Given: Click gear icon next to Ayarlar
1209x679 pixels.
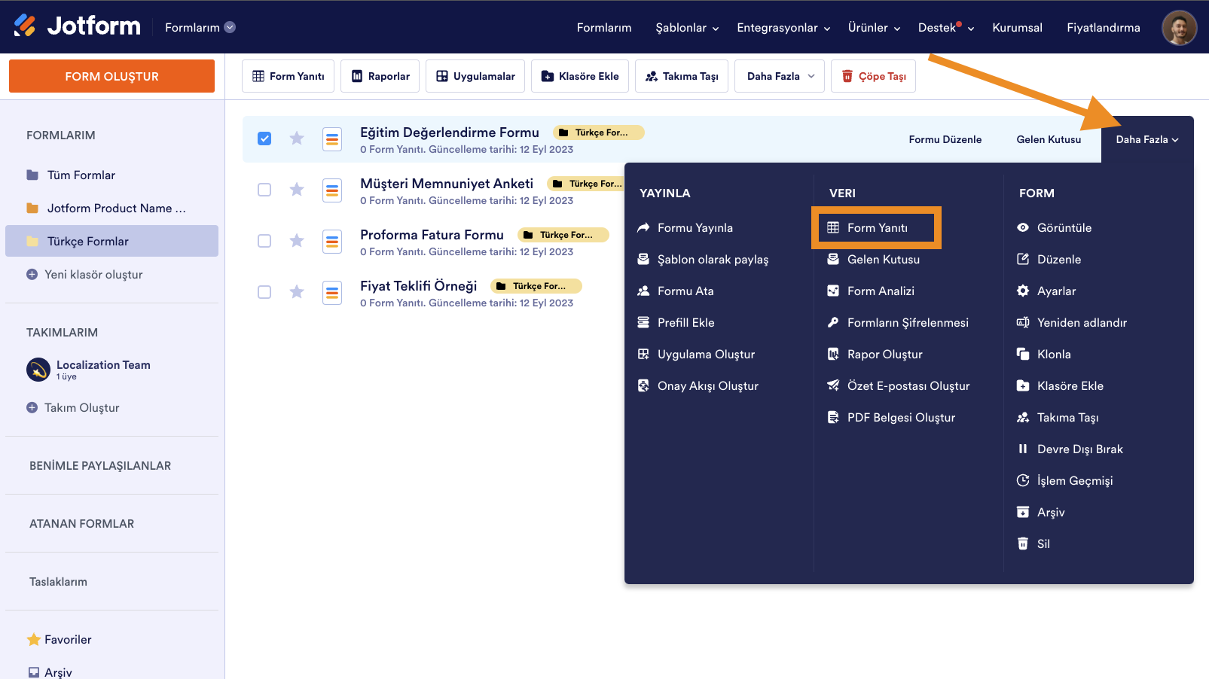Looking at the screenshot, I should [x=1023, y=291].
